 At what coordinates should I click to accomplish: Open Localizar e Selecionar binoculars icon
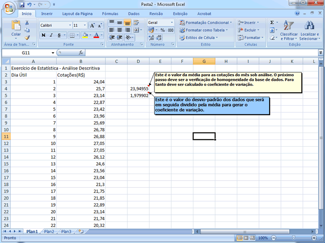tap(309, 25)
